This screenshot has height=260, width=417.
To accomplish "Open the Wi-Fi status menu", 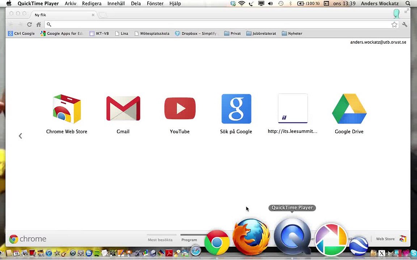I will (241, 4).
